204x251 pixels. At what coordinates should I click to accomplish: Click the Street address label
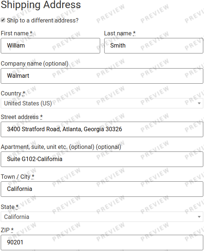coord(20,117)
